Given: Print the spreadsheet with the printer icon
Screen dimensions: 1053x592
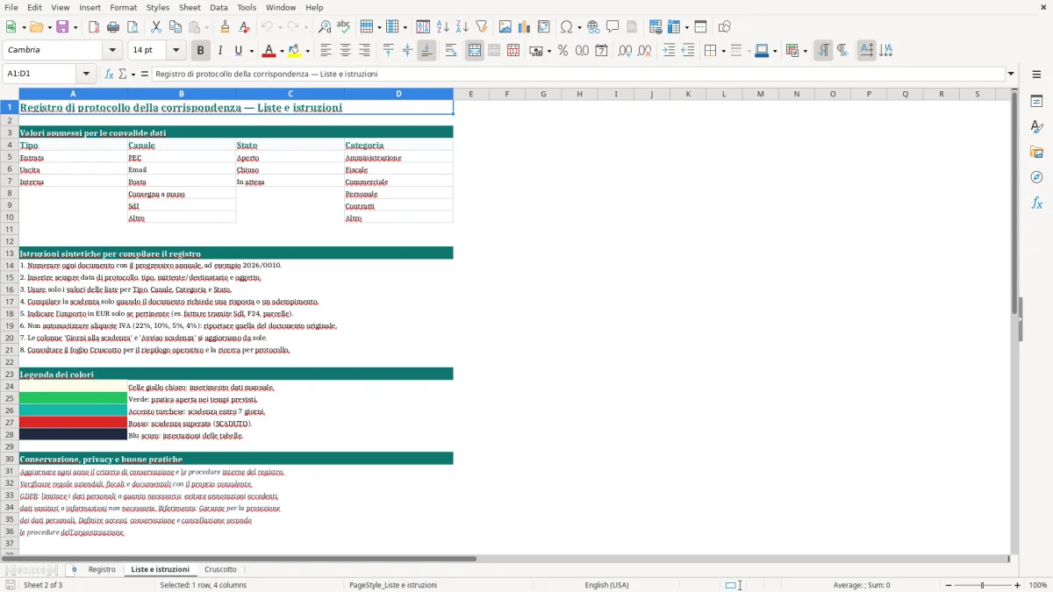Looking at the screenshot, I should coord(112,27).
